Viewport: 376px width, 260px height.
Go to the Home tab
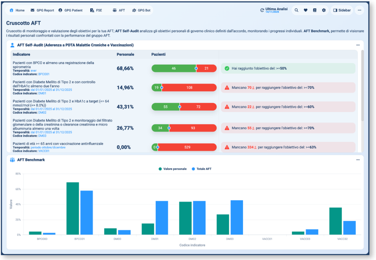(x=17, y=10)
